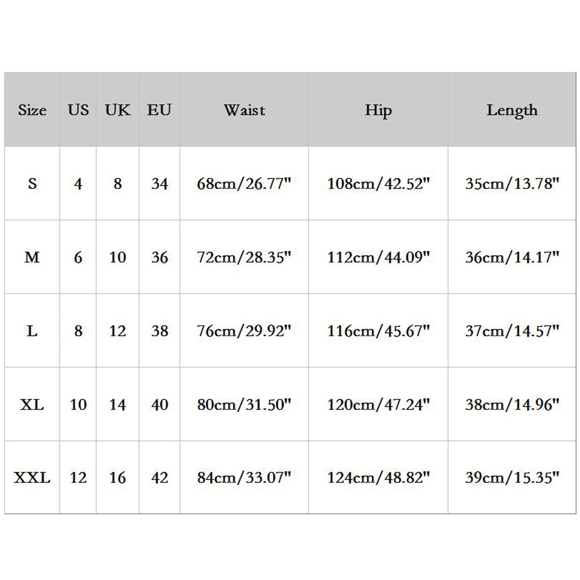The height and width of the screenshot is (580, 580).
Task: Select the S size cell
Action: pyautogui.click(x=32, y=184)
